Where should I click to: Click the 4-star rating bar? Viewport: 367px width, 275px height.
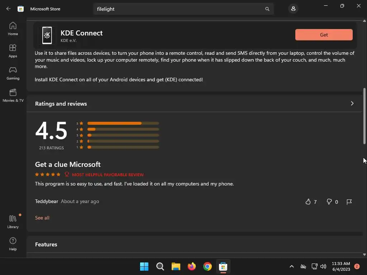[x=123, y=129]
